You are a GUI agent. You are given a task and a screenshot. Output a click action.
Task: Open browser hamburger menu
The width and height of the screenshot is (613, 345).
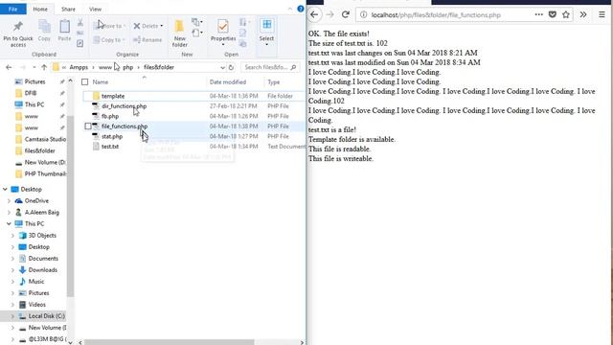click(x=602, y=15)
